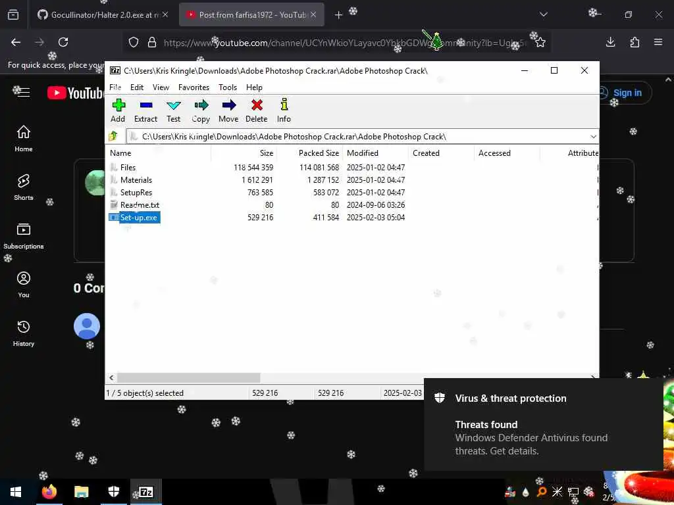Image resolution: width=674 pixels, height=505 pixels.
Task: Open the Help menu
Action: [254, 87]
